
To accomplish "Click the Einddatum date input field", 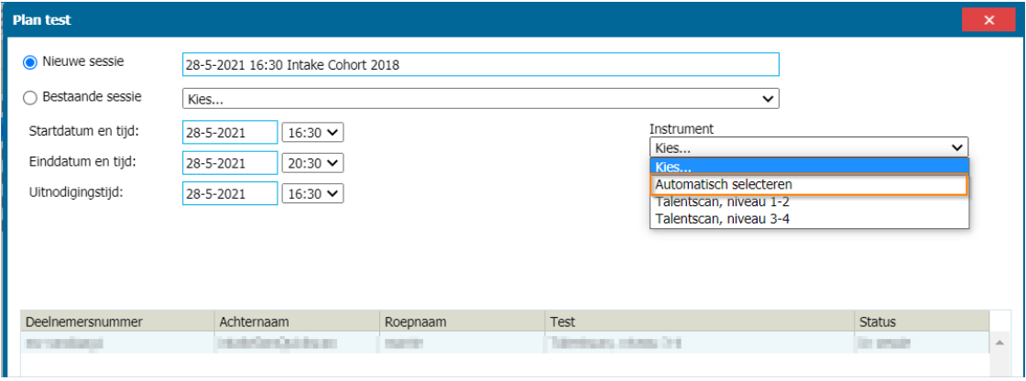I will (x=230, y=163).
